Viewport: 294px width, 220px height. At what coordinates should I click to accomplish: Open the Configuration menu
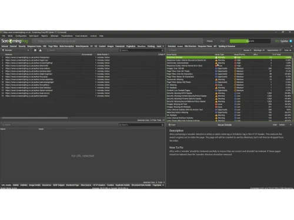coord(21,36)
